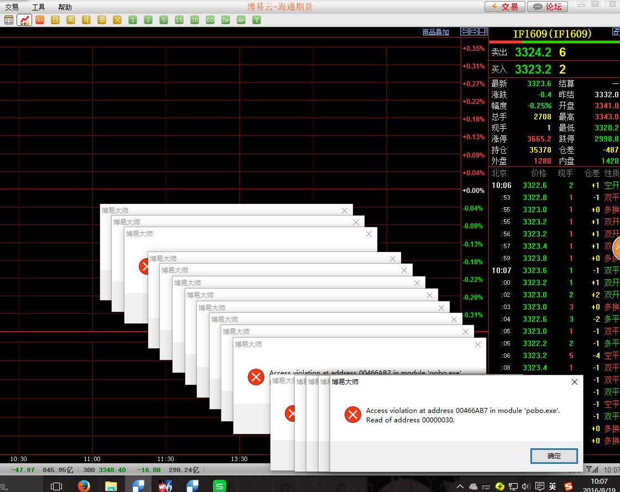The height and width of the screenshot is (492, 620).
Task: Expand hidden system tray icons chevron
Action: pyautogui.click(x=460, y=486)
